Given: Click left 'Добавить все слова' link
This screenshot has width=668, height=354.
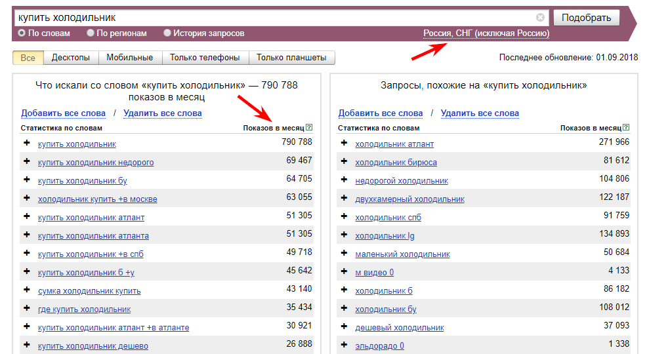Looking at the screenshot, I should pyautogui.click(x=63, y=113).
